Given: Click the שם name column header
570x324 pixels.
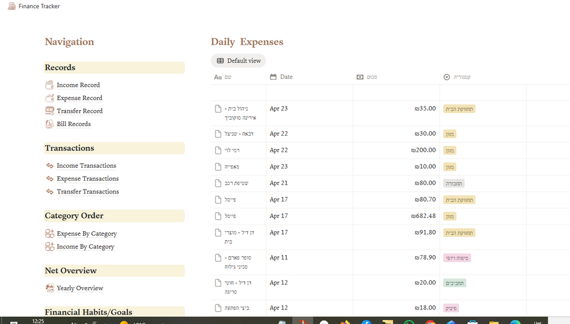Looking at the screenshot, I should point(238,77).
